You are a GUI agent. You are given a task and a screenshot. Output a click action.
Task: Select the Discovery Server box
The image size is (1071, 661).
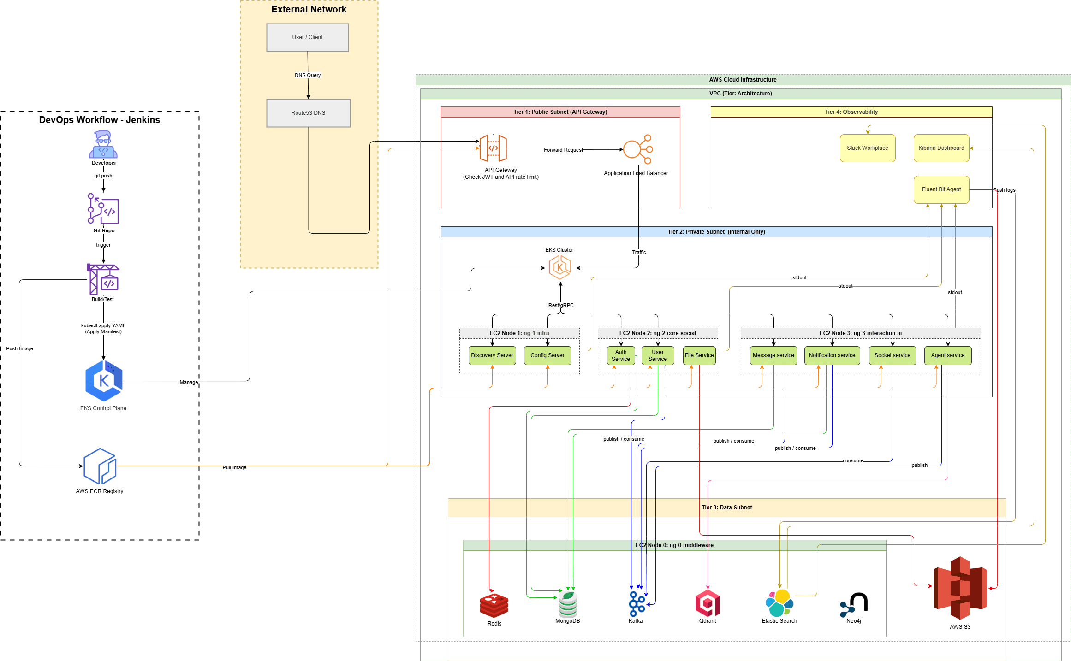(492, 355)
